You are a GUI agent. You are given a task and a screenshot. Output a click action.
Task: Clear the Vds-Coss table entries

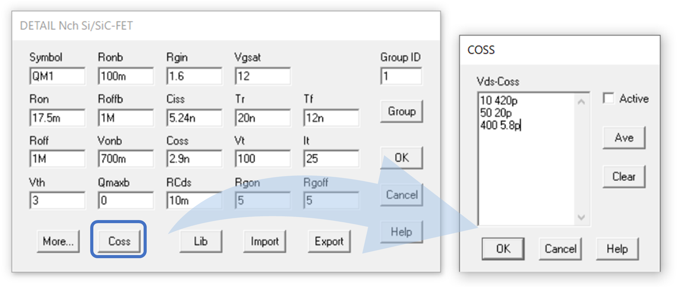(x=623, y=176)
